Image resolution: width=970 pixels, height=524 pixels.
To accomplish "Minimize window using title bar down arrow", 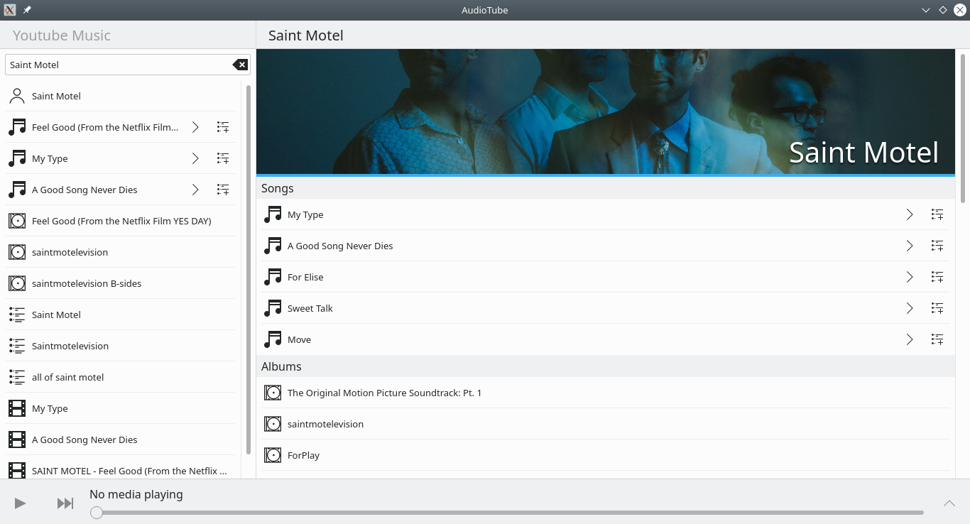I will [x=926, y=10].
